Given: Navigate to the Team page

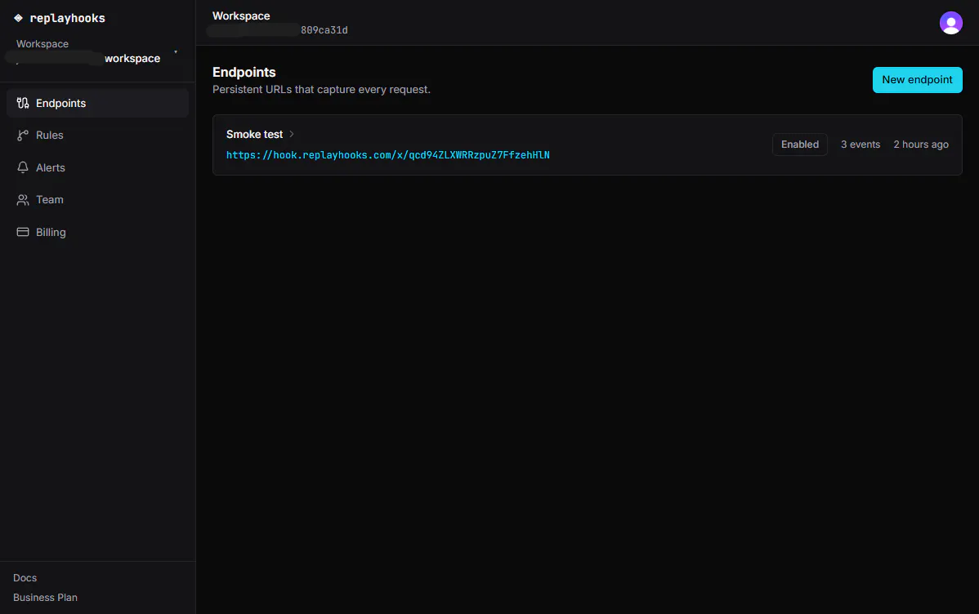Looking at the screenshot, I should coord(97,200).
